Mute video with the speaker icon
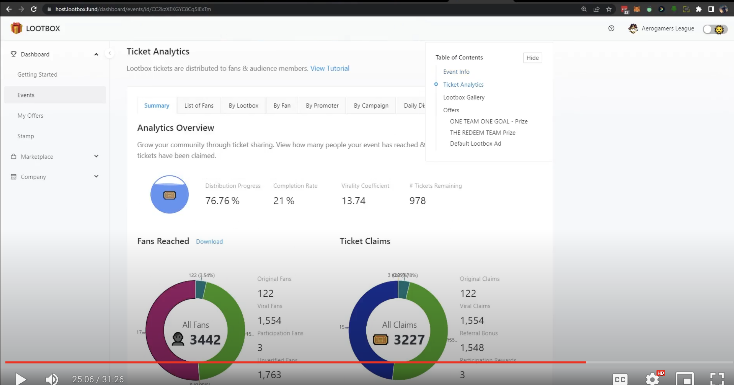 click(52, 379)
